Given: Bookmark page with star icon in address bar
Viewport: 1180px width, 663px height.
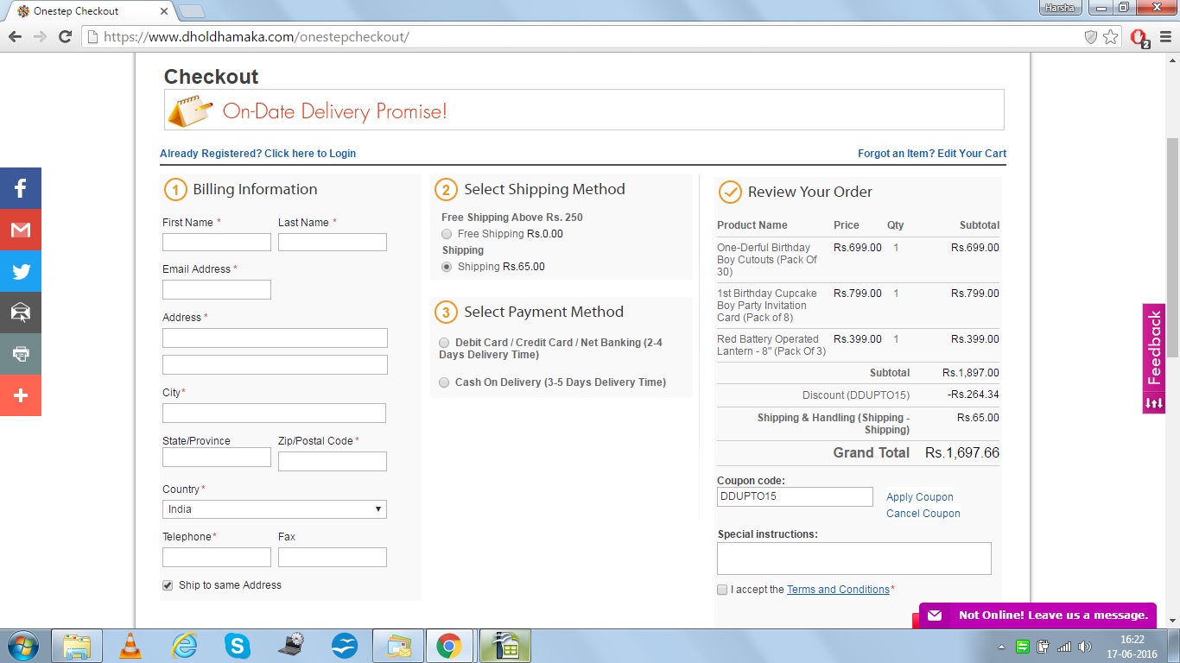Looking at the screenshot, I should [x=1111, y=37].
